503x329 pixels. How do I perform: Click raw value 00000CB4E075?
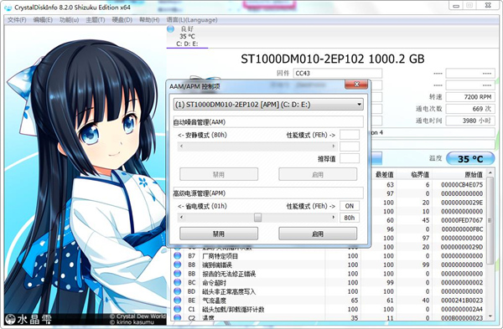pyautogui.click(x=462, y=185)
